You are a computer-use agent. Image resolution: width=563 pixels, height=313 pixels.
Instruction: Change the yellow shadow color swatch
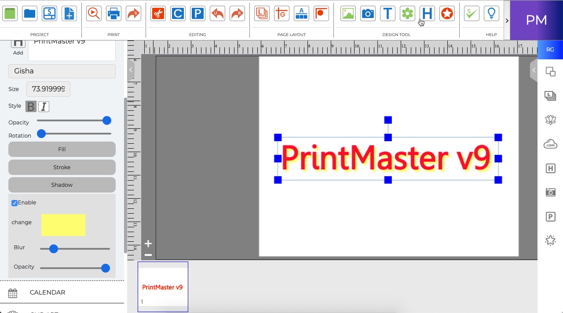click(63, 225)
